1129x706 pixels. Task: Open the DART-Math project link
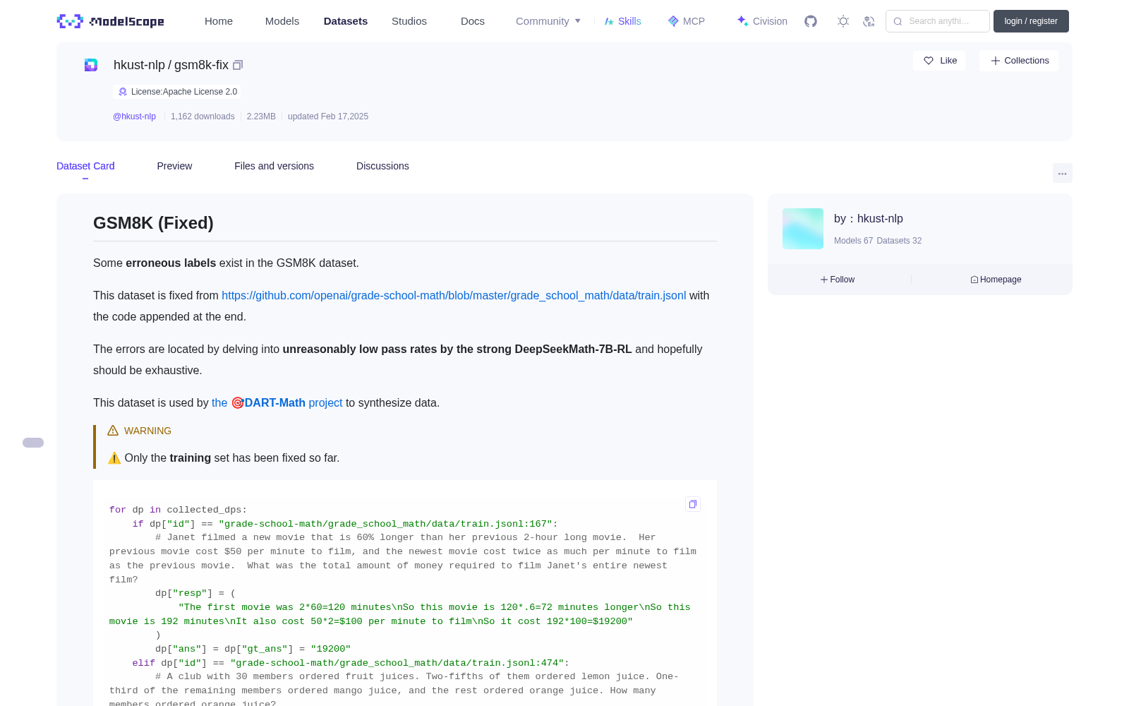pos(277,402)
